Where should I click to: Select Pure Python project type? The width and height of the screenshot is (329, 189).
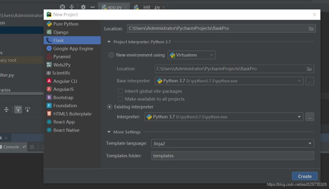72,24
